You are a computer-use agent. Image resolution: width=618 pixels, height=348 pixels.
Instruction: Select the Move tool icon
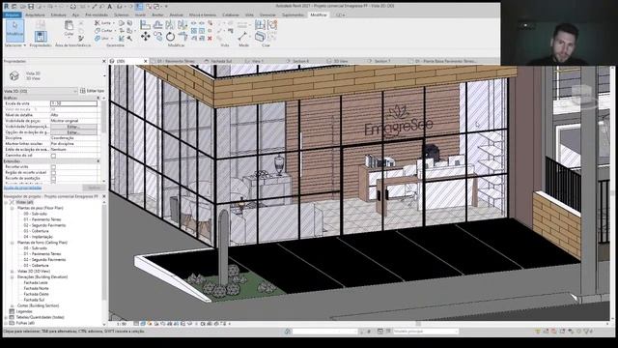146,37
